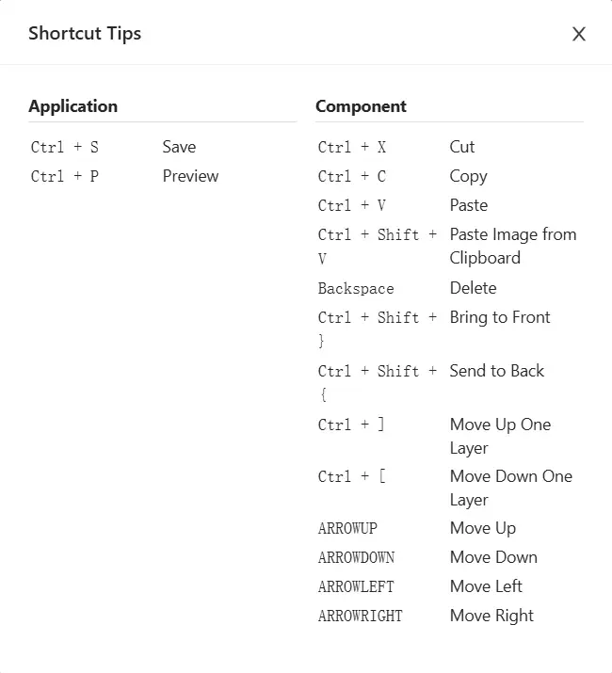The height and width of the screenshot is (673, 612).
Task: Click the Shortcut Tips dialog title
Action: (x=85, y=34)
